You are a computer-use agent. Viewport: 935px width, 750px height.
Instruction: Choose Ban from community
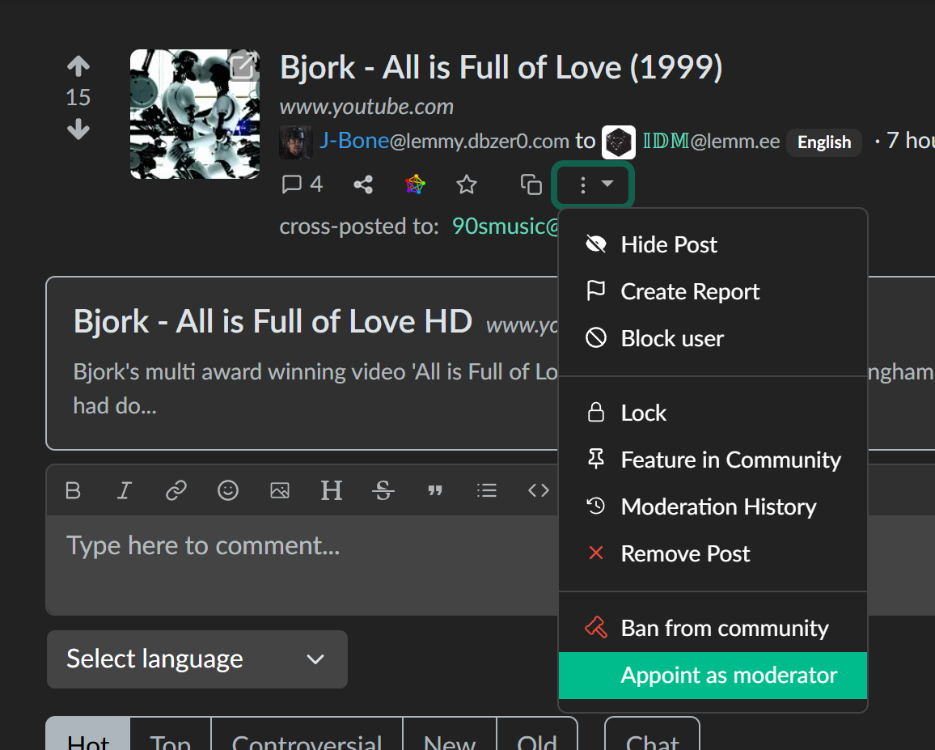tap(713, 629)
